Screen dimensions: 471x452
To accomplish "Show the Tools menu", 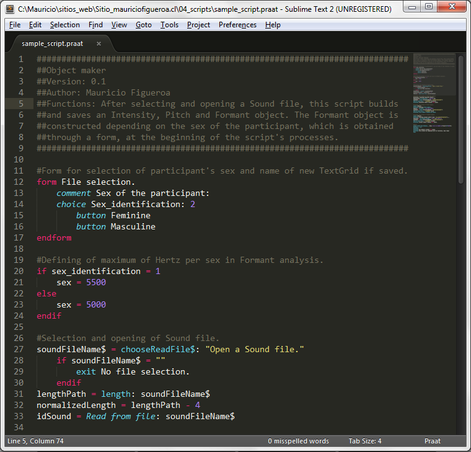I will tap(169, 25).
